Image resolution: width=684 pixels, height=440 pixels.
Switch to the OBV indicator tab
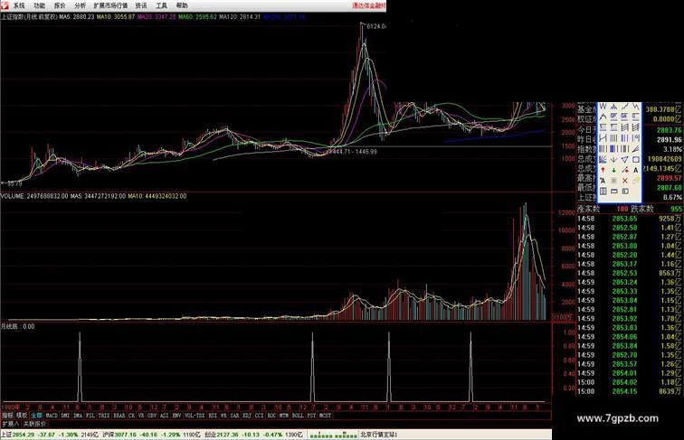152,416
